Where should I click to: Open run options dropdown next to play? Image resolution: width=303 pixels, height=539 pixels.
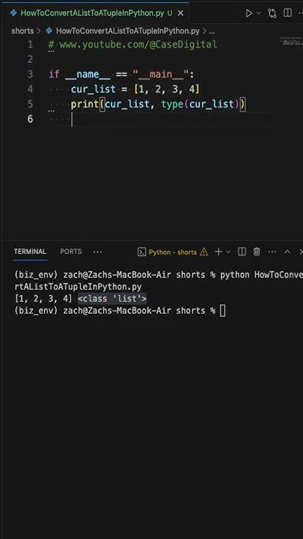(259, 13)
